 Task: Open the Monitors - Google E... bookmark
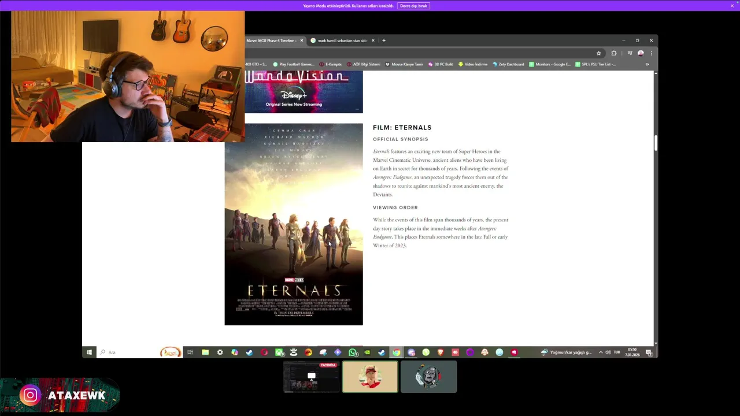[549, 64]
